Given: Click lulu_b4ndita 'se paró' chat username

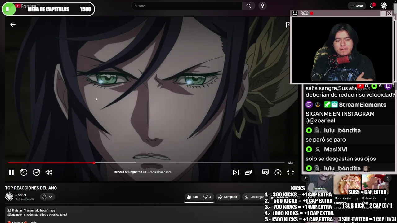Looking at the screenshot, I should [x=342, y=130].
